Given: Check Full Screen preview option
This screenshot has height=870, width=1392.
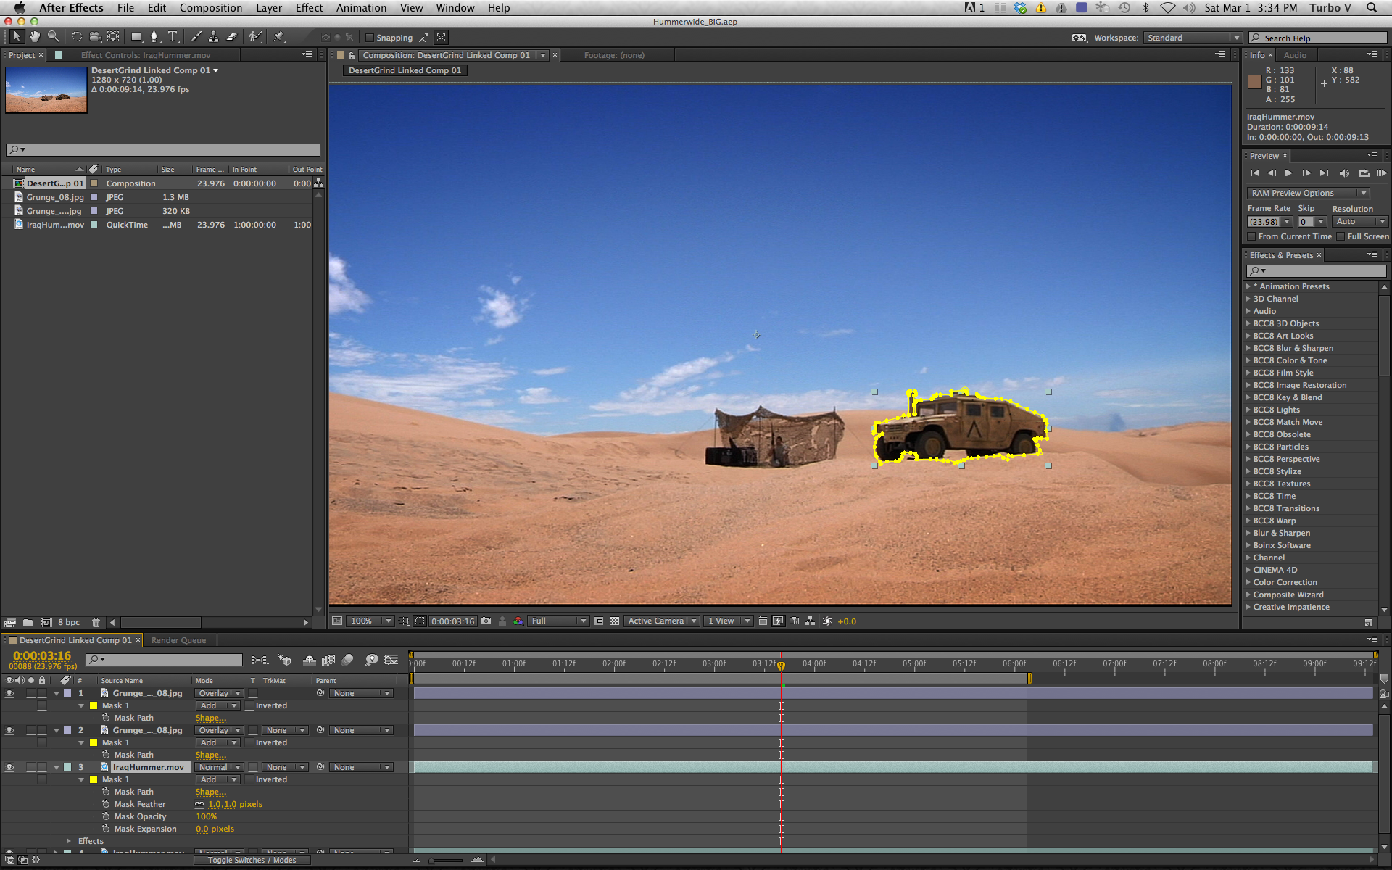Looking at the screenshot, I should point(1341,236).
